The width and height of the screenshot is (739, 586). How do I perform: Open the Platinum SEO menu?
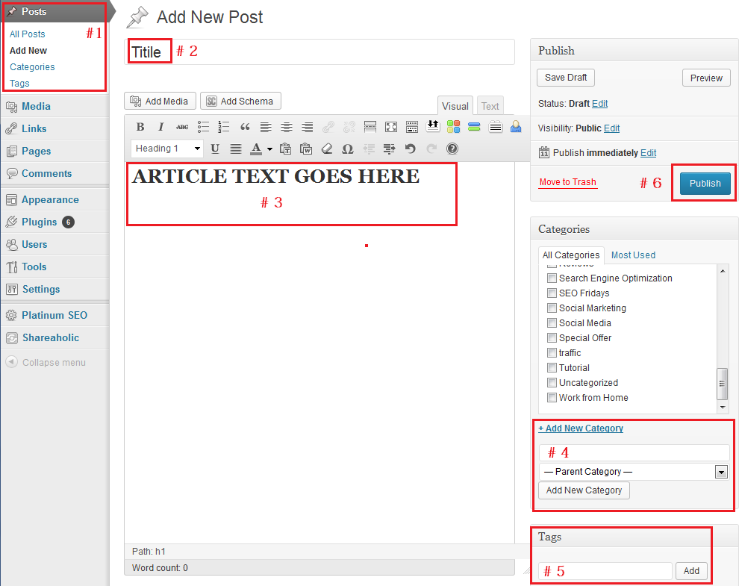(x=54, y=315)
